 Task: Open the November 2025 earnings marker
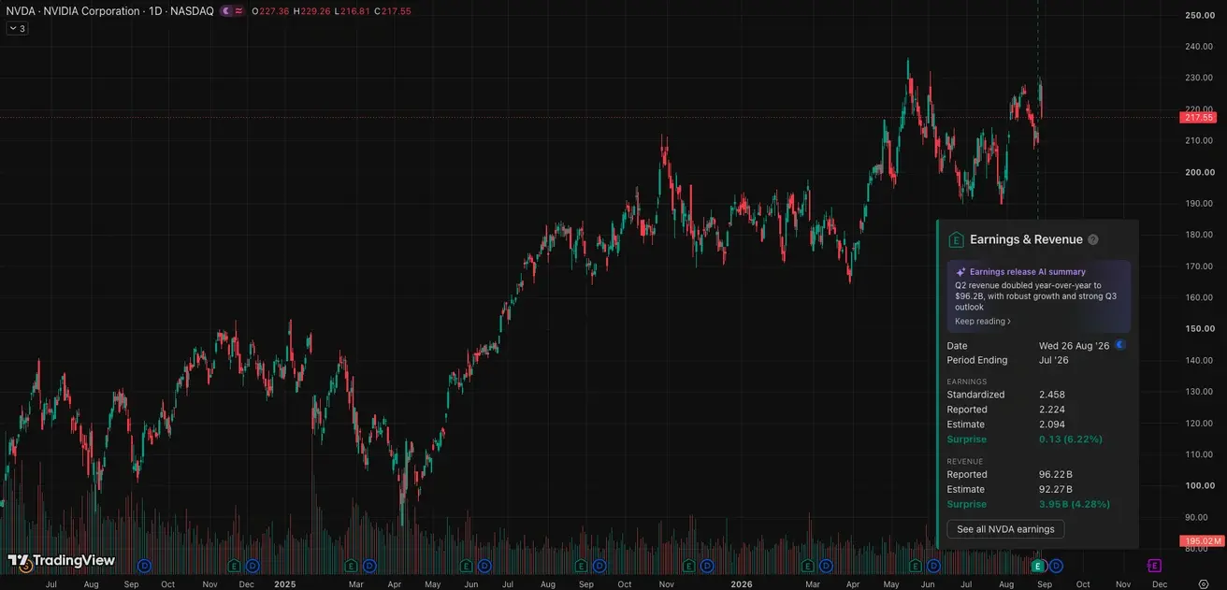coord(689,566)
